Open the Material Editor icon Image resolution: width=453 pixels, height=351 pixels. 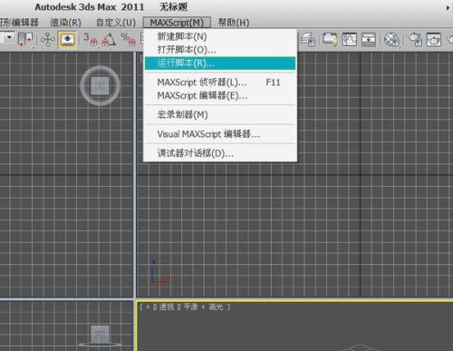click(x=391, y=40)
